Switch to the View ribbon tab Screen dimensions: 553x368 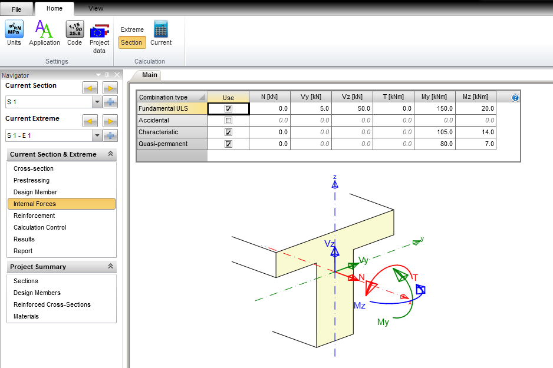click(96, 9)
